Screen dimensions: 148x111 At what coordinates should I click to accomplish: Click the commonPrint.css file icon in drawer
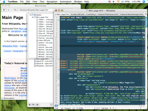37,36
